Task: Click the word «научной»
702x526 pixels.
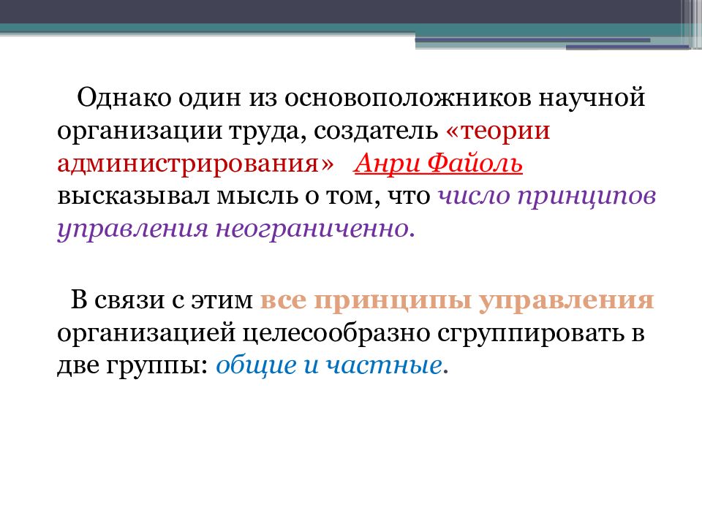Action: pyautogui.click(x=592, y=98)
